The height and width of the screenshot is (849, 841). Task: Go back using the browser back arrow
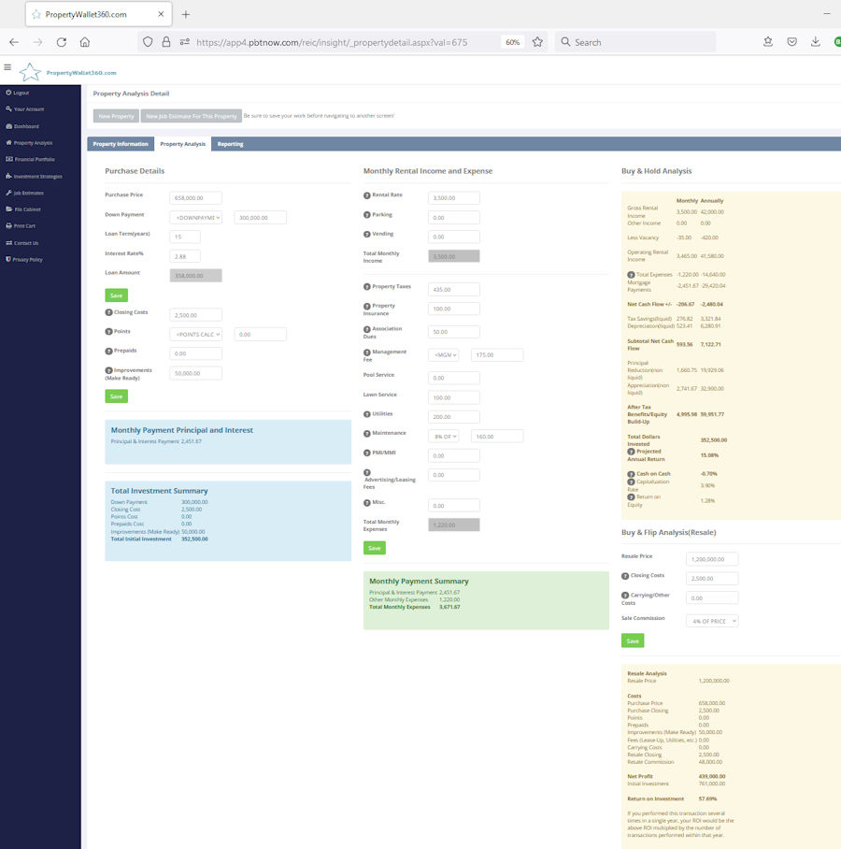14,42
